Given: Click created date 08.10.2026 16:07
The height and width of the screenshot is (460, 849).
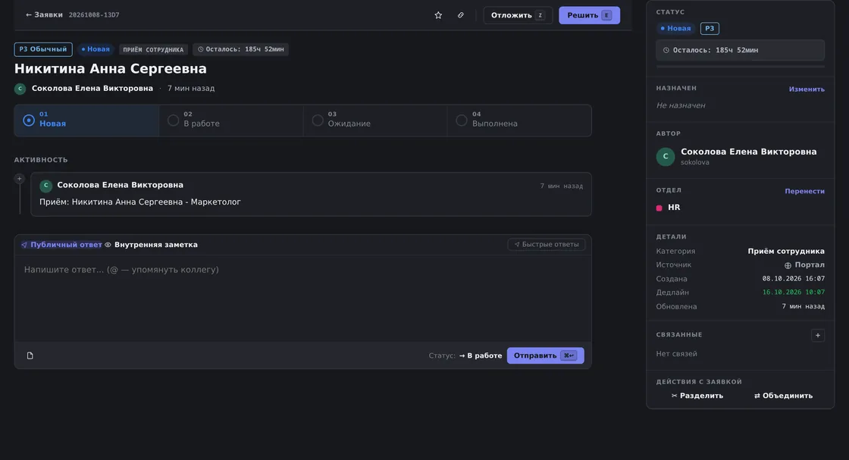Looking at the screenshot, I should tap(793, 279).
